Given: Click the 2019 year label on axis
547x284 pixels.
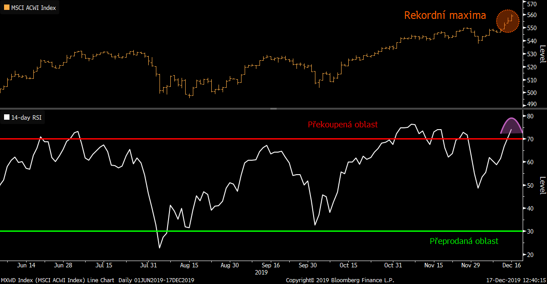Looking at the screenshot, I should point(261,272).
